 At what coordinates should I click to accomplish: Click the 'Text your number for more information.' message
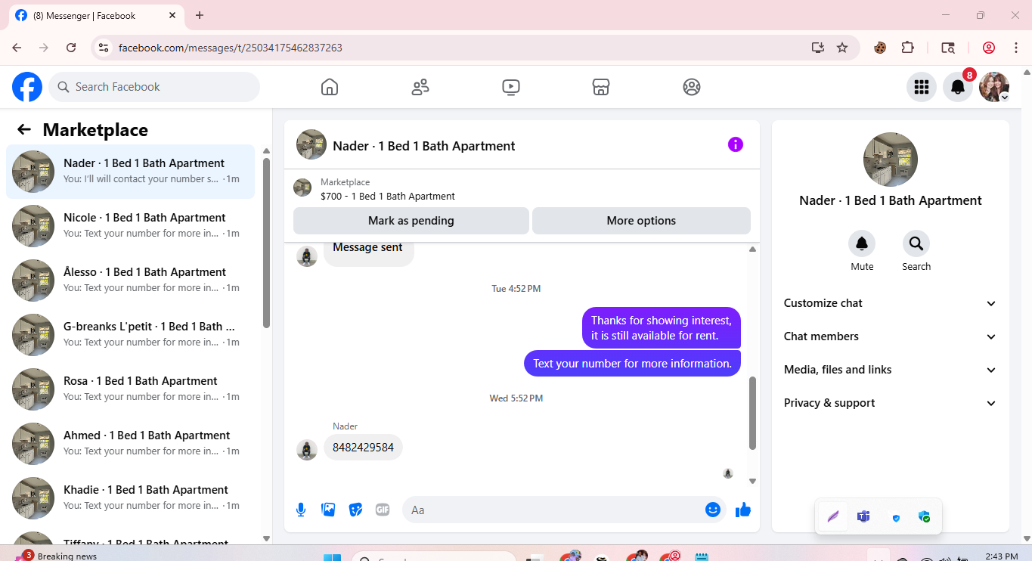[632, 363]
